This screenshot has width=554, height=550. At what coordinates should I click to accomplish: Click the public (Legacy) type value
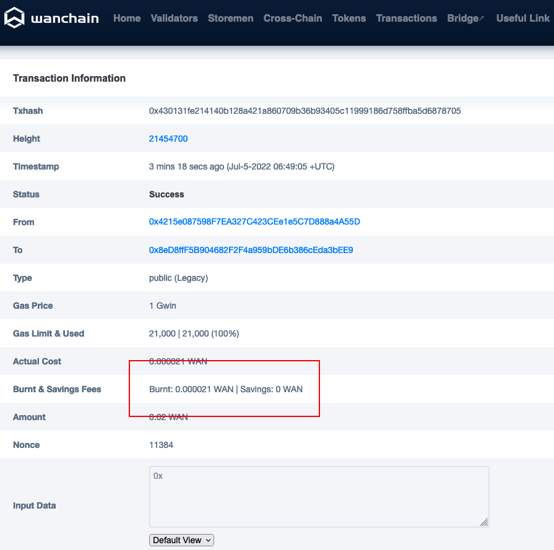tap(178, 278)
